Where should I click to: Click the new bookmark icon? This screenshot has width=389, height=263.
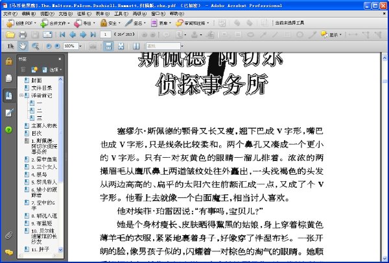tap(34, 69)
